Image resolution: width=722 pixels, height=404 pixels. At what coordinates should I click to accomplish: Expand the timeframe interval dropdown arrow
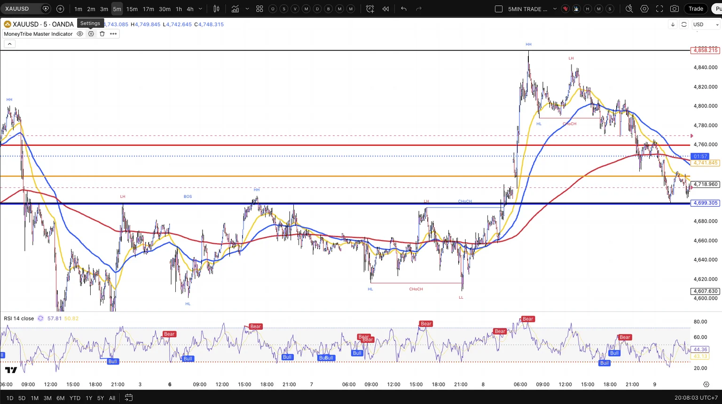pos(201,9)
